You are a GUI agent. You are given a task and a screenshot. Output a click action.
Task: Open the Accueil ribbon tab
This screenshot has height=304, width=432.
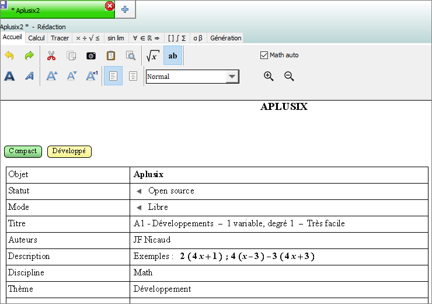click(x=12, y=37)
